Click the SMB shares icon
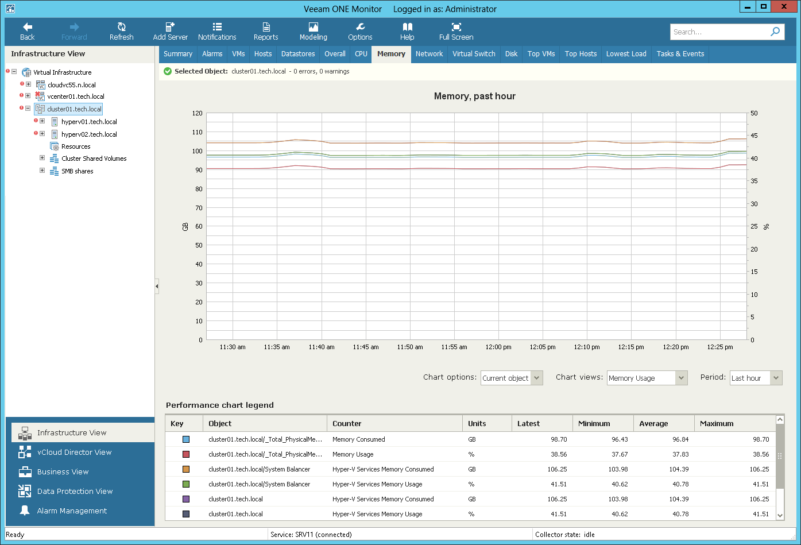801x545 pixels. pos(55,171)
